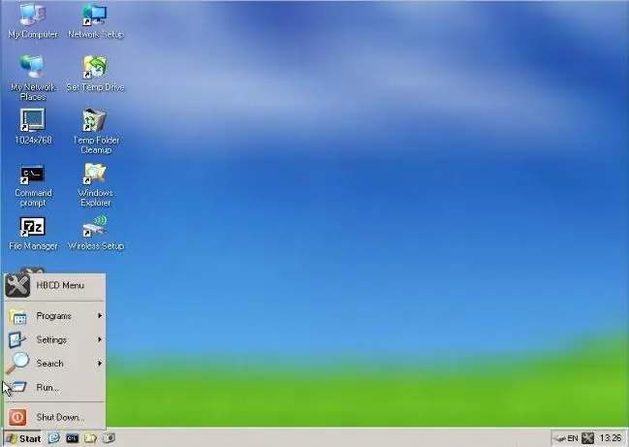Click the 7z File Manager icon

tap(33, 234)
